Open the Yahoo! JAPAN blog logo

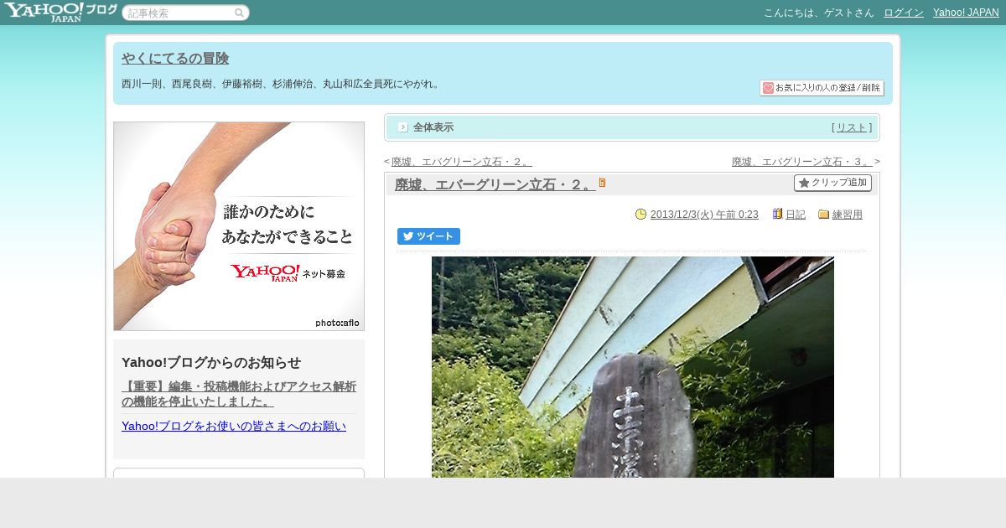pos(60,12)
